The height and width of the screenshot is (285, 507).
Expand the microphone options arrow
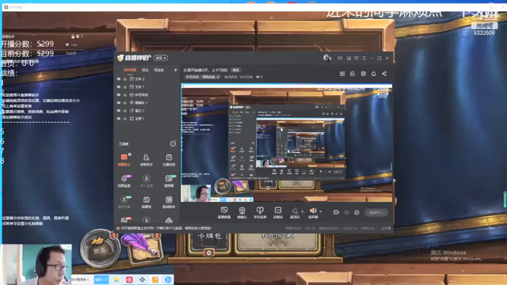click(302, 212)
